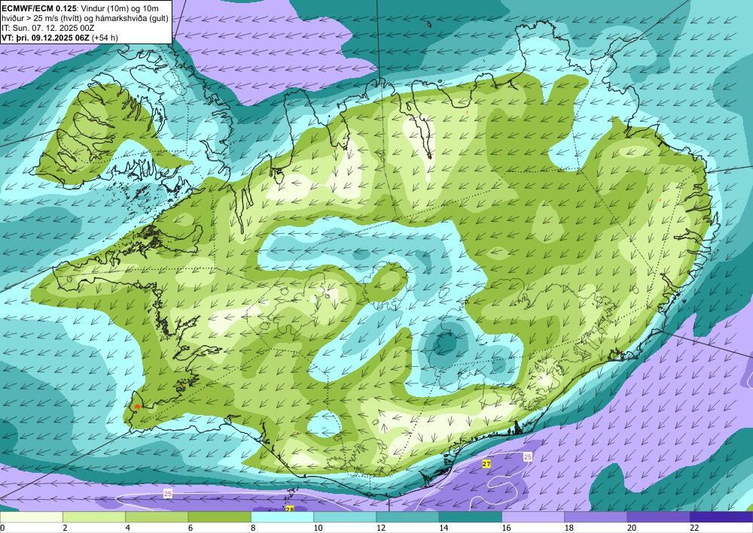Select the violet 20–22 m/s legend swatch
Screen dimensions: 753x533
click(x=658, y=517)
